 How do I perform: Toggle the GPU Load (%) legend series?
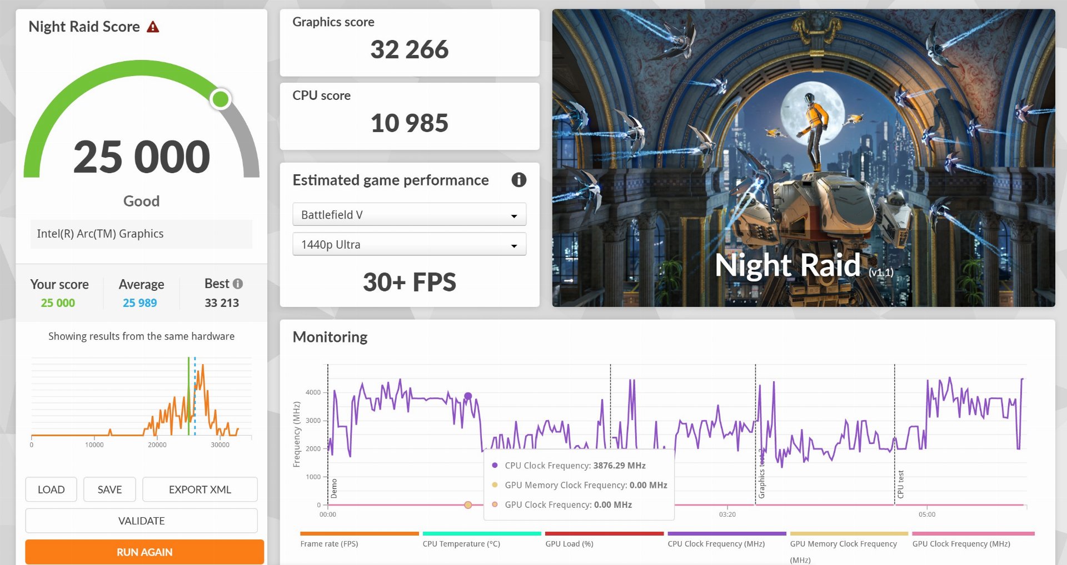pos(604,539)
